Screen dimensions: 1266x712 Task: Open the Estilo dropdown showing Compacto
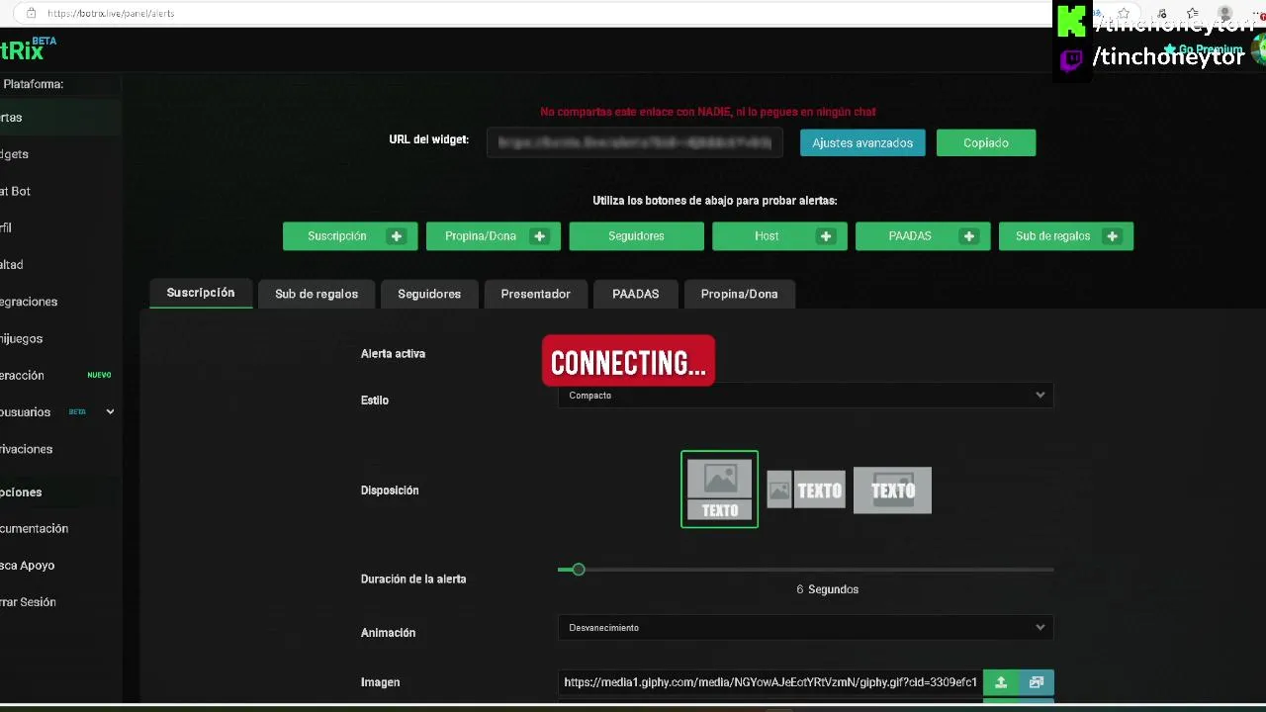[x=805, y=396]
